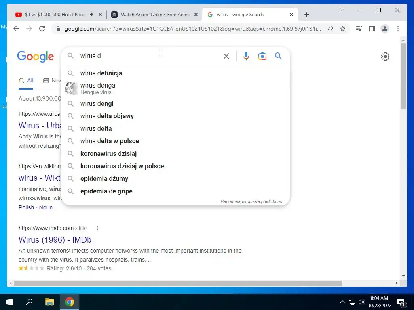Click the scroll-down arrow on the vertical scrollbar
414x310 pixels.
[403, 276]
